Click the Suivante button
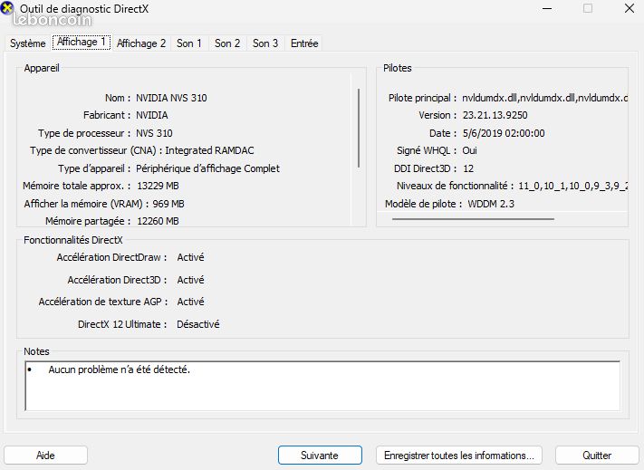This screenshot has height=470, width=644. click(320, 456)
